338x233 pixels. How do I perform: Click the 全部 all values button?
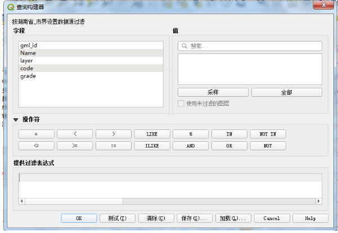[x=287, y=92]
